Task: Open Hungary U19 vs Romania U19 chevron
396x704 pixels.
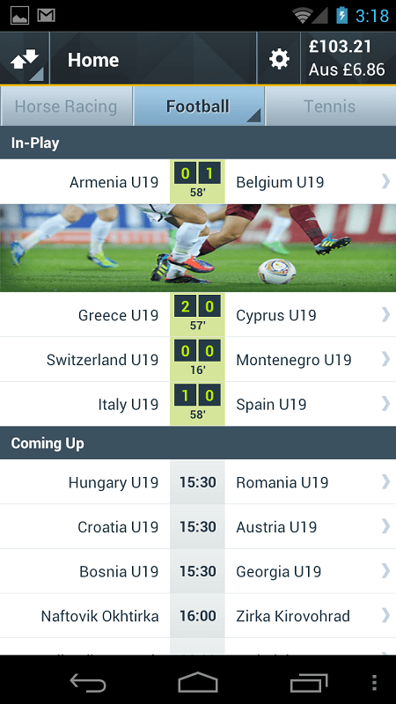Action: coord(385,481)
